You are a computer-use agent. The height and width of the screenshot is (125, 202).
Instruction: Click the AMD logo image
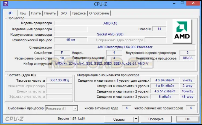[x=182, y=31]
